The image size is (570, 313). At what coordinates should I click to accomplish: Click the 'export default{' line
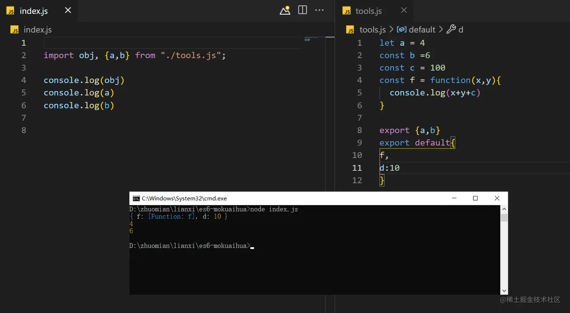click(x=417, y=143)
